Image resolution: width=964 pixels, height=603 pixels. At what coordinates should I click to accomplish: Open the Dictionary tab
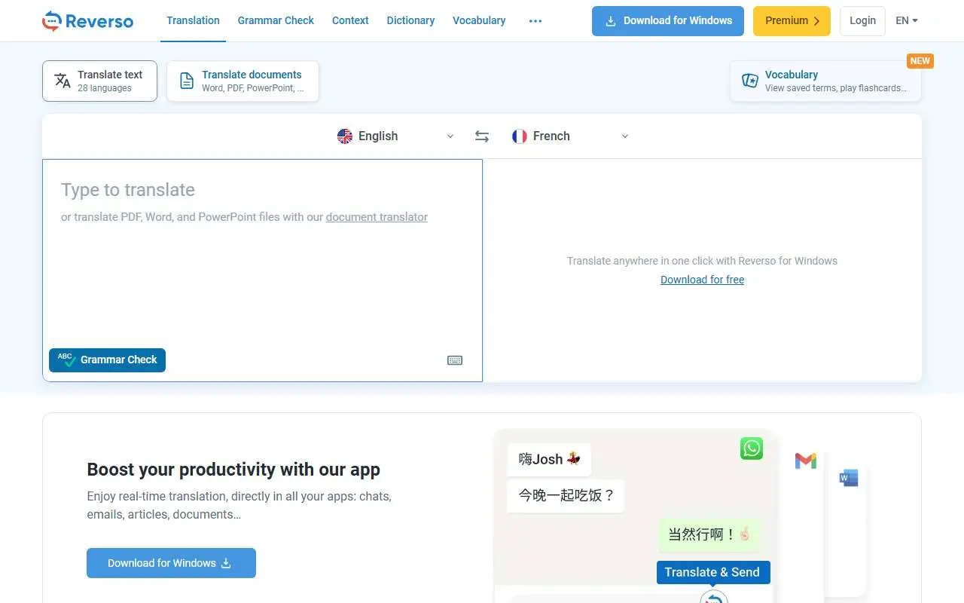click(410, 21)
